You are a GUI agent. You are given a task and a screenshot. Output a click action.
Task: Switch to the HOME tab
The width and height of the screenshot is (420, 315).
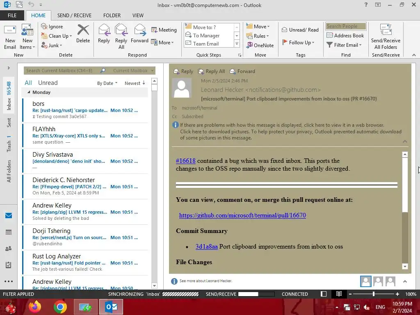pos(38,16)
